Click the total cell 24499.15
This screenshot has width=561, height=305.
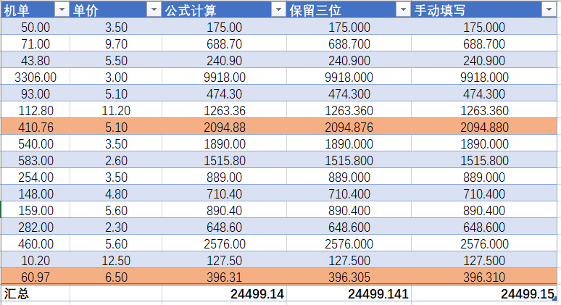tap(484, 294)
